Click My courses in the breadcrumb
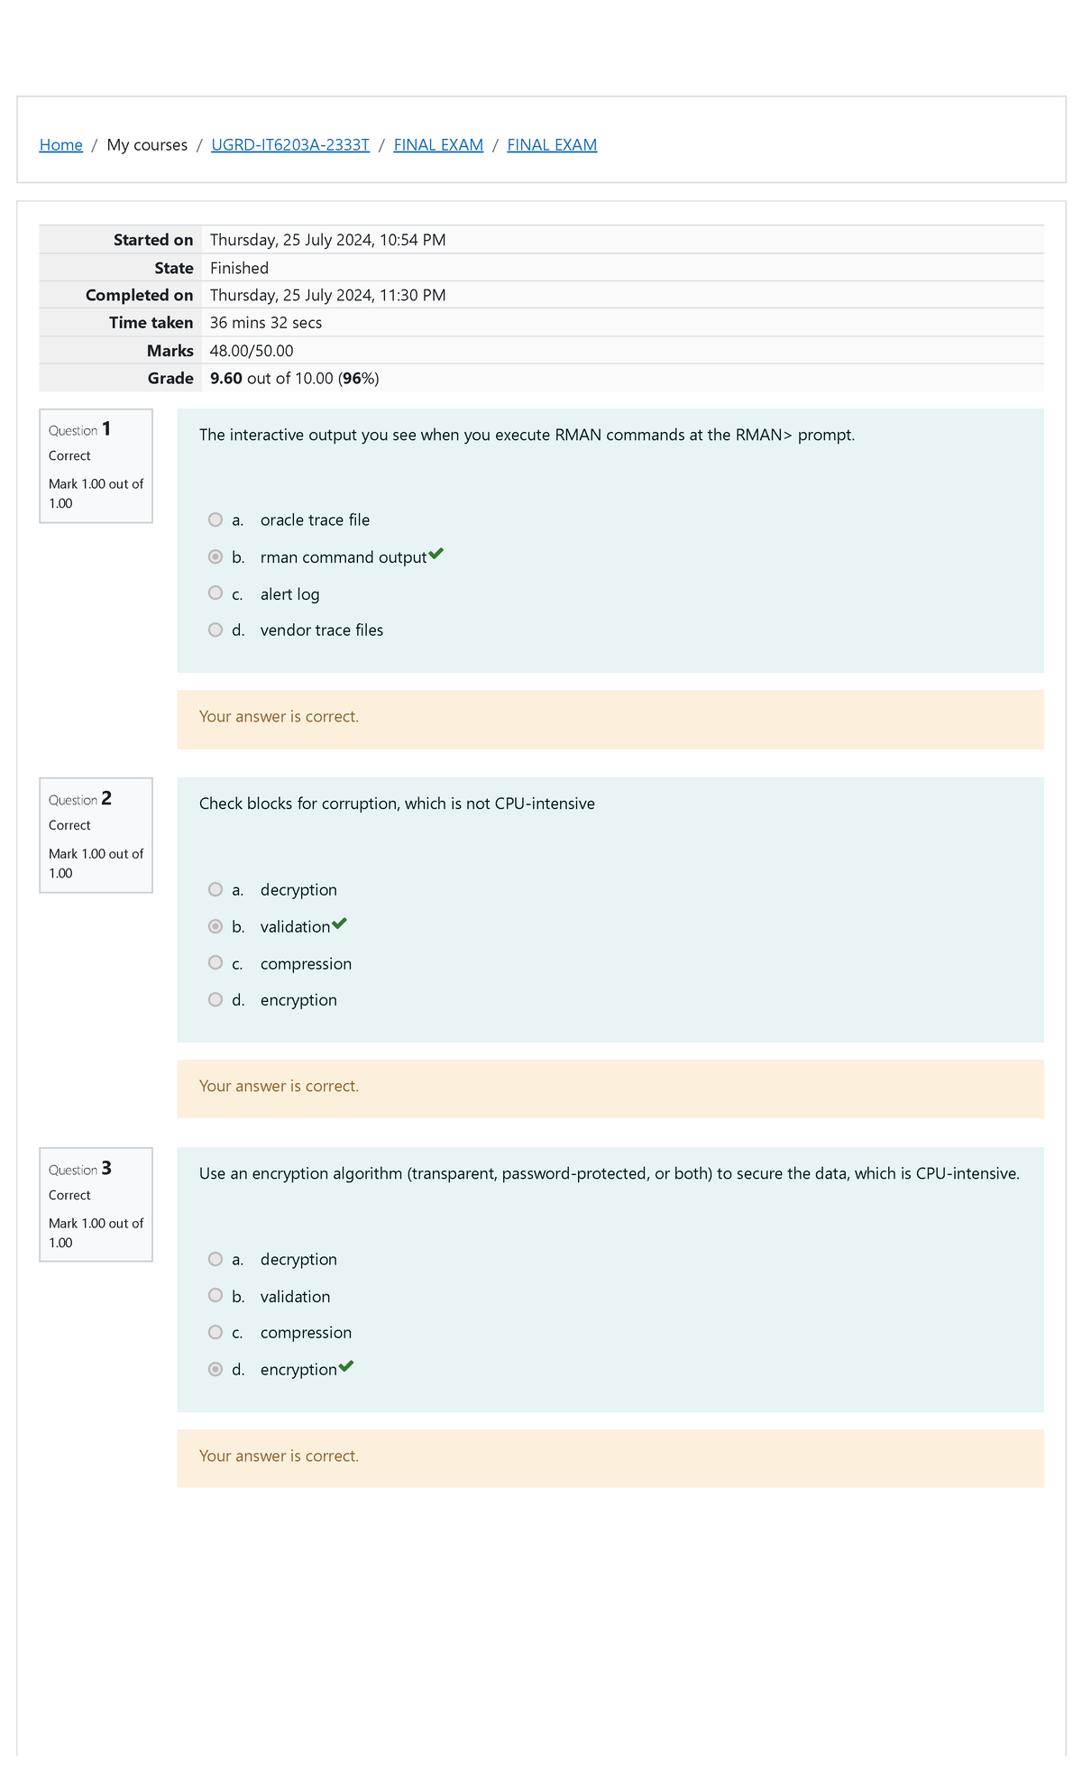The image size is (1082, 1782). [145, 144]
